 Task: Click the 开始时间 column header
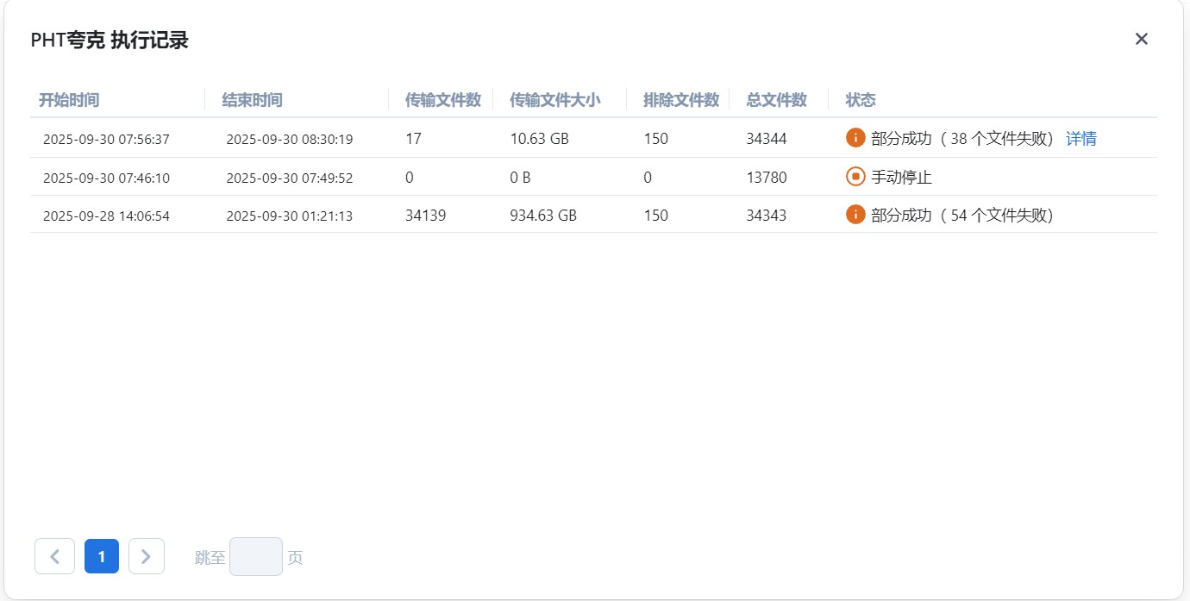point(69,100)
